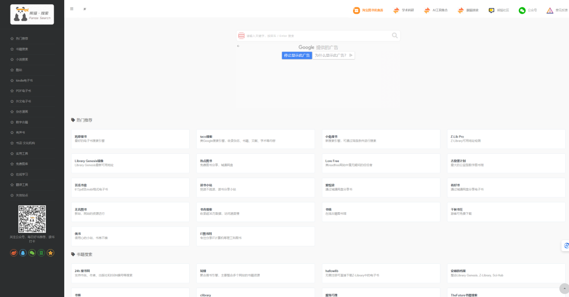This screenshot has height=297, width=569.
Task: Open the clibrary site card
Action: point(256,293)
